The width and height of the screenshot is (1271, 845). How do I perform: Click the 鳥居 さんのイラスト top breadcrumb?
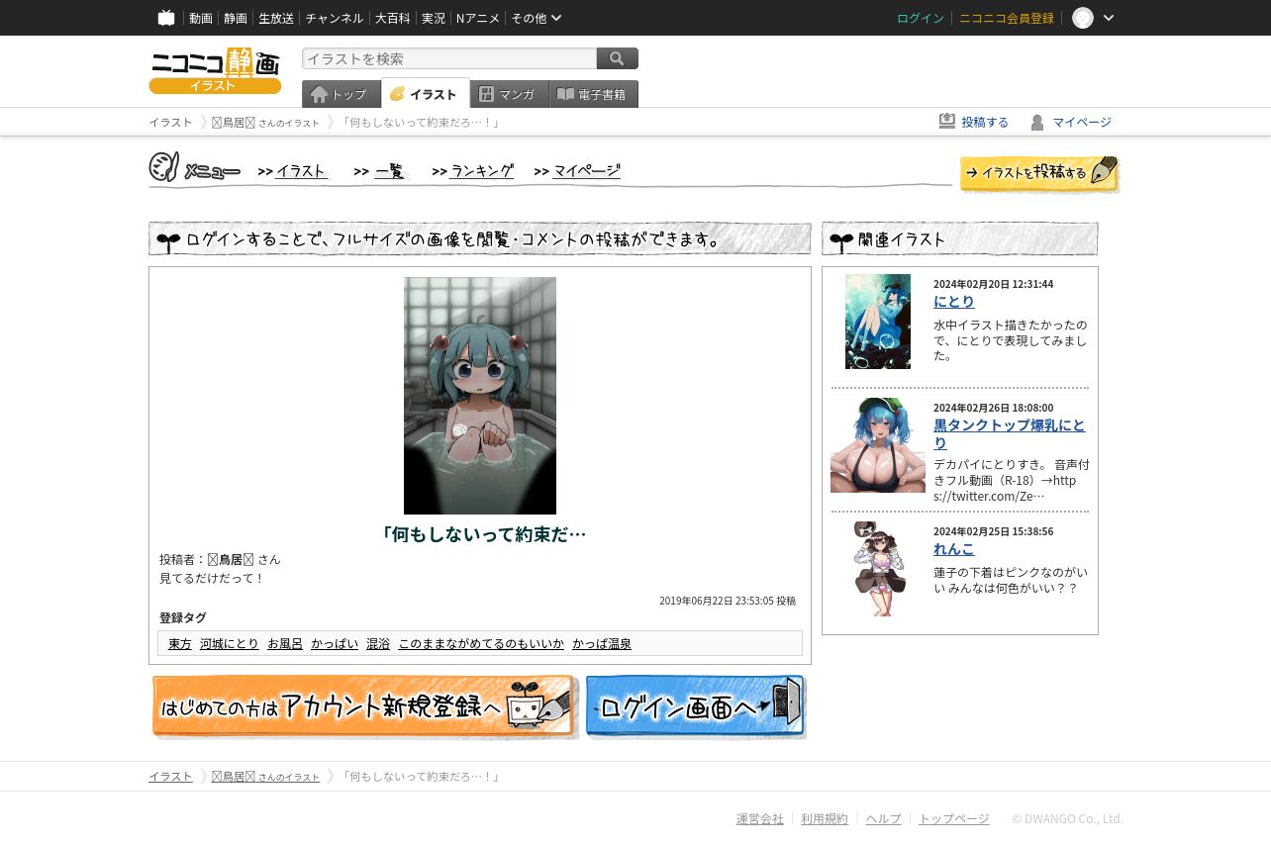tap(265, 123)
